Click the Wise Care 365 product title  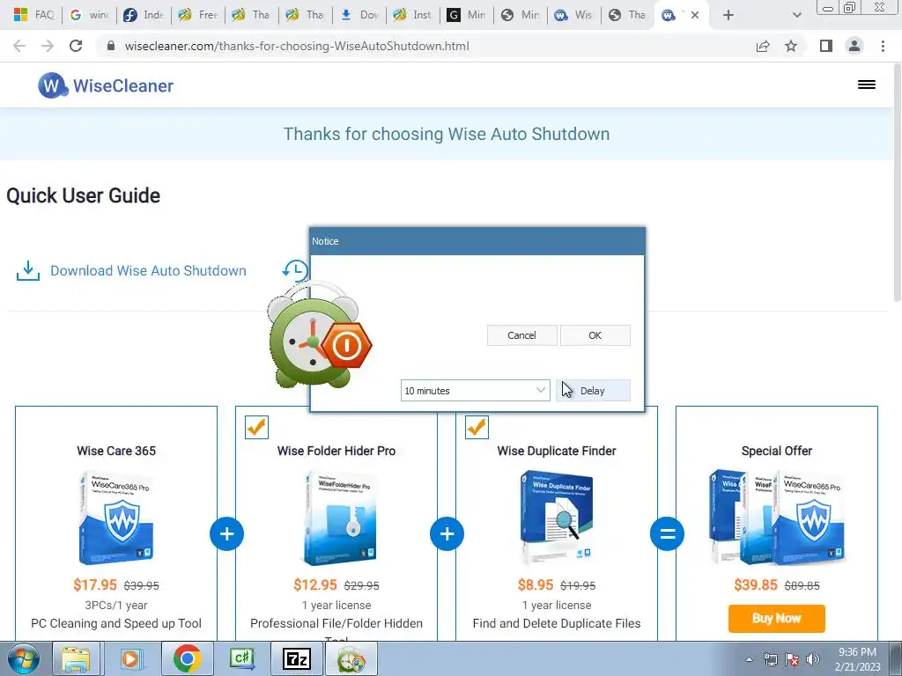pos(116,451)
